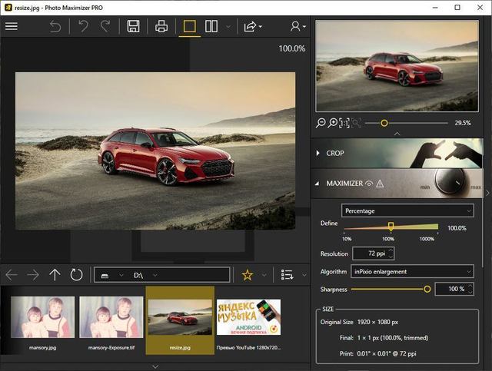Click the Resolution 72 ppi field

click(373, 253)
